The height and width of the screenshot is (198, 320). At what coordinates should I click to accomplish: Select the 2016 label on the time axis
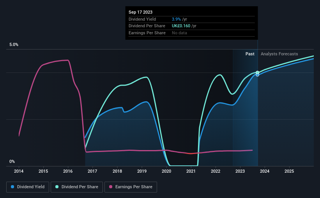(x=68, y=171)
